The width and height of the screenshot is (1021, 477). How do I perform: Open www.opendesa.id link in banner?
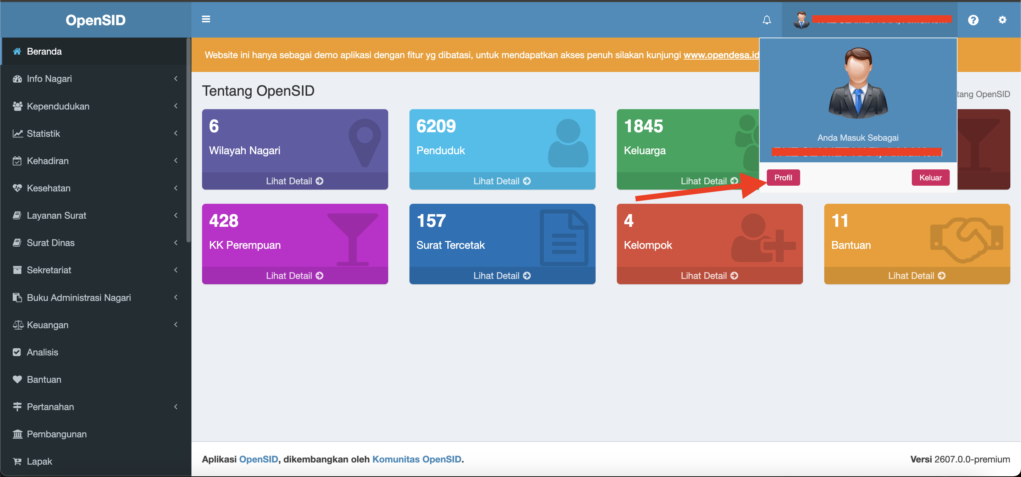[721, 55]
